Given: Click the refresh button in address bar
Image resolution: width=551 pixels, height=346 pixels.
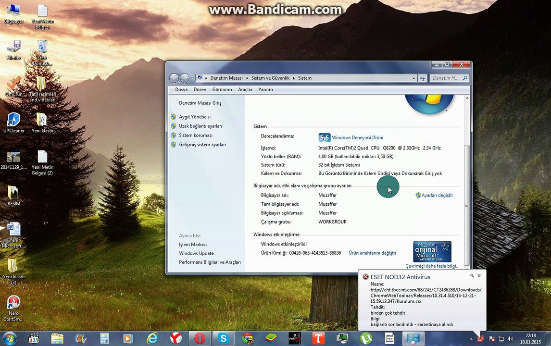Looking at the screenshot, I should click(422, 78).
